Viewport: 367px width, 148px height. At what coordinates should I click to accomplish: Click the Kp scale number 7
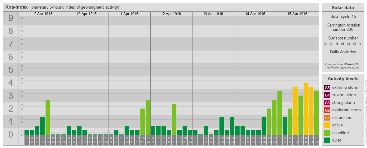coord(11,44)
